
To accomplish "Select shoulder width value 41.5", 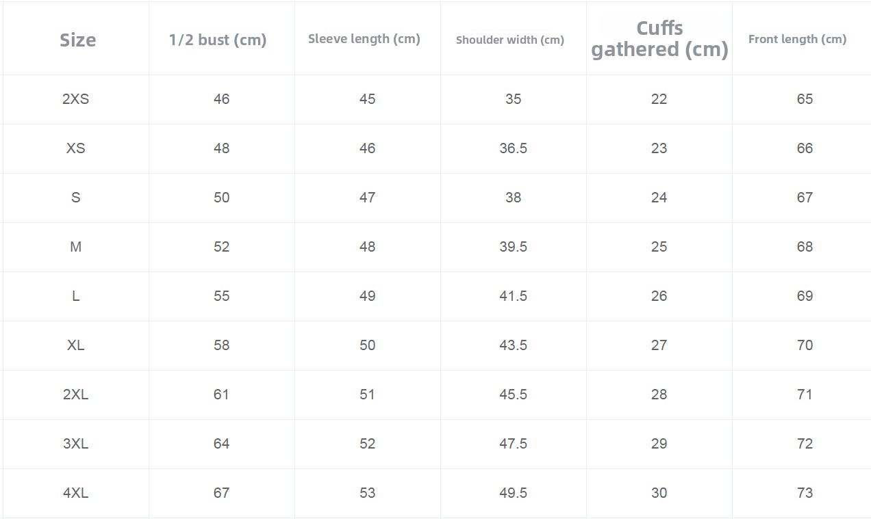I will coord(513,296).
